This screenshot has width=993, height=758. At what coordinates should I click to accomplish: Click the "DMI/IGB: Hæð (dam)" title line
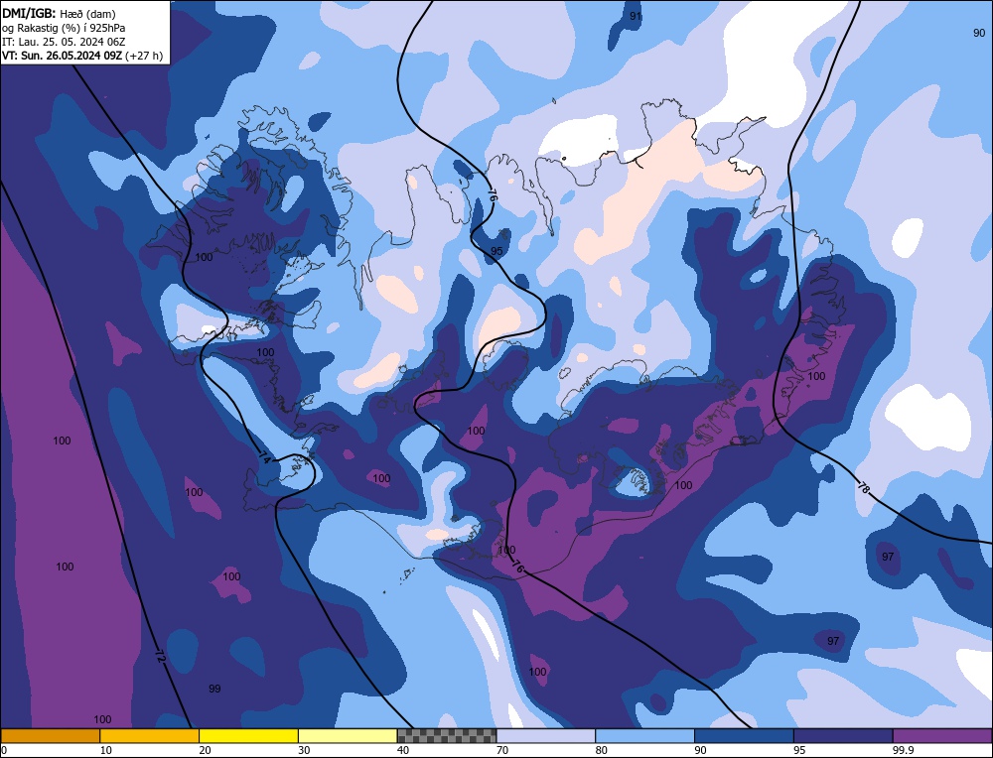click(59, 13)
